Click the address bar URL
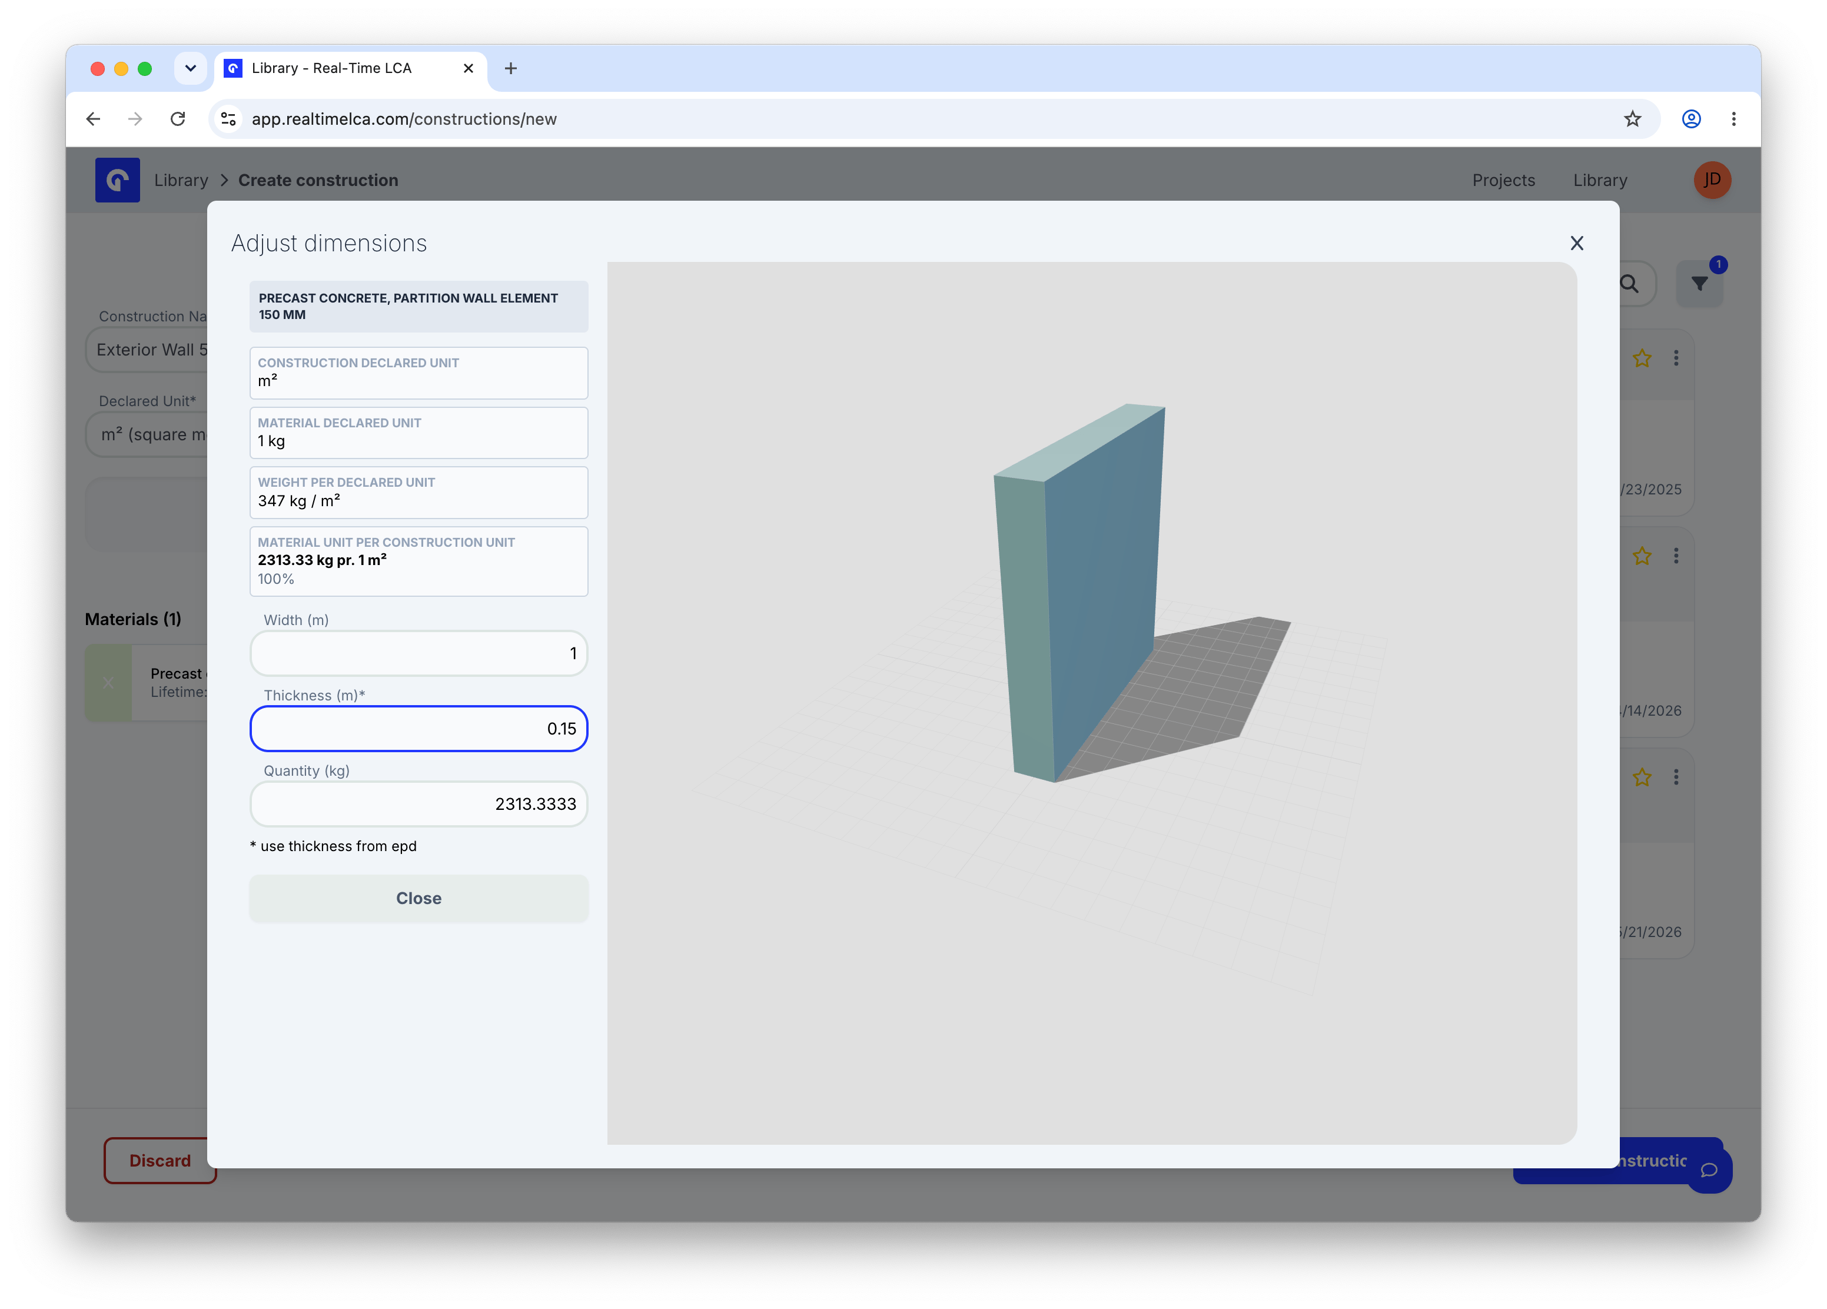The width and height of the screenshot is (1827, 1309). [404, 119]
